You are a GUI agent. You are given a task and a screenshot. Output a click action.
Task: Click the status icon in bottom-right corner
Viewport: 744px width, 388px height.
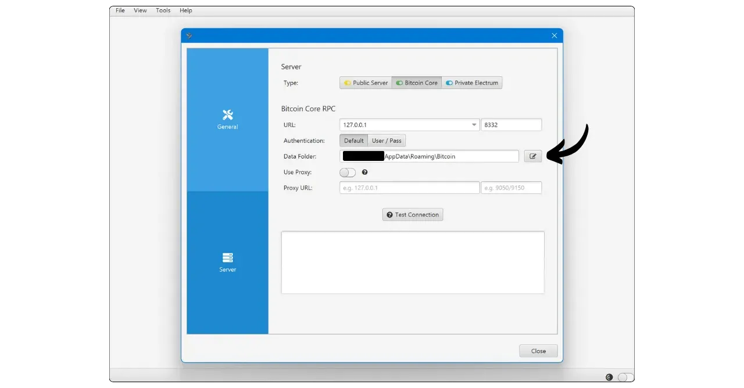609,377
